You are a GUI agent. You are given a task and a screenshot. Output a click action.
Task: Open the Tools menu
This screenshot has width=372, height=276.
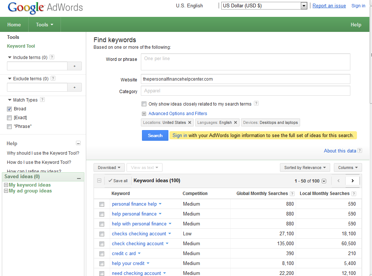click(x=44, y=25)
